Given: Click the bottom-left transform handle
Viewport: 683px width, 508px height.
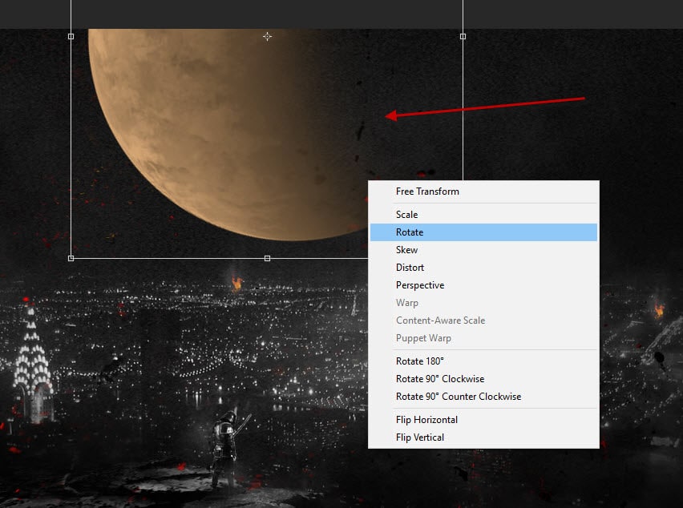Looking at the screenshot, I should click(x=71, y=258).
